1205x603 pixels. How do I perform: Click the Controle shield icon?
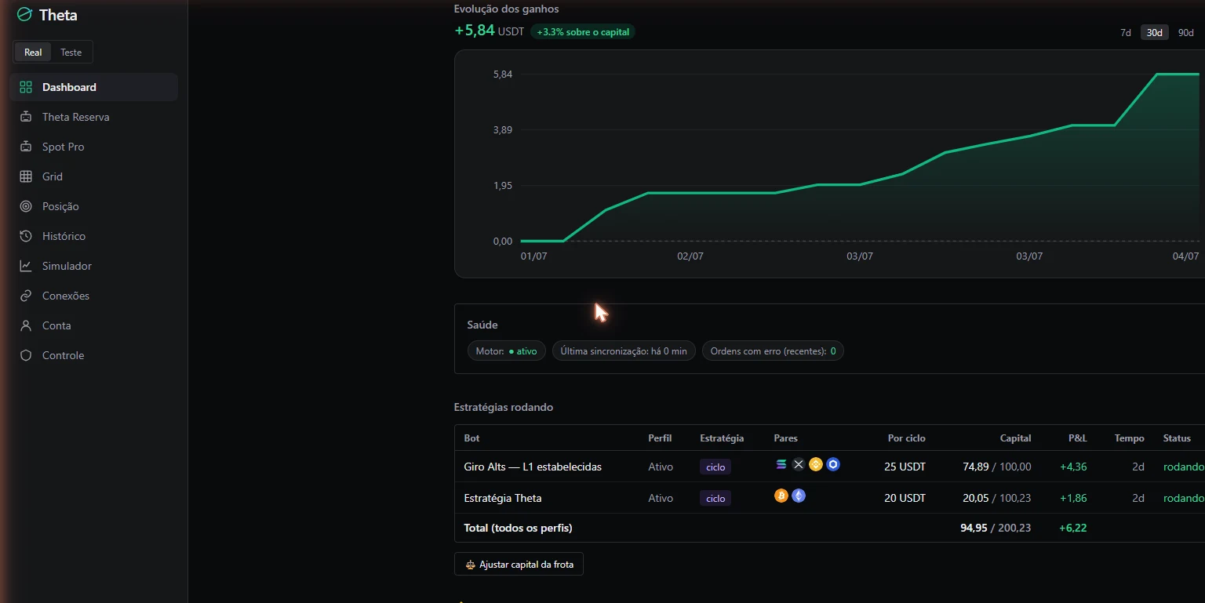[x=26, y=355]
